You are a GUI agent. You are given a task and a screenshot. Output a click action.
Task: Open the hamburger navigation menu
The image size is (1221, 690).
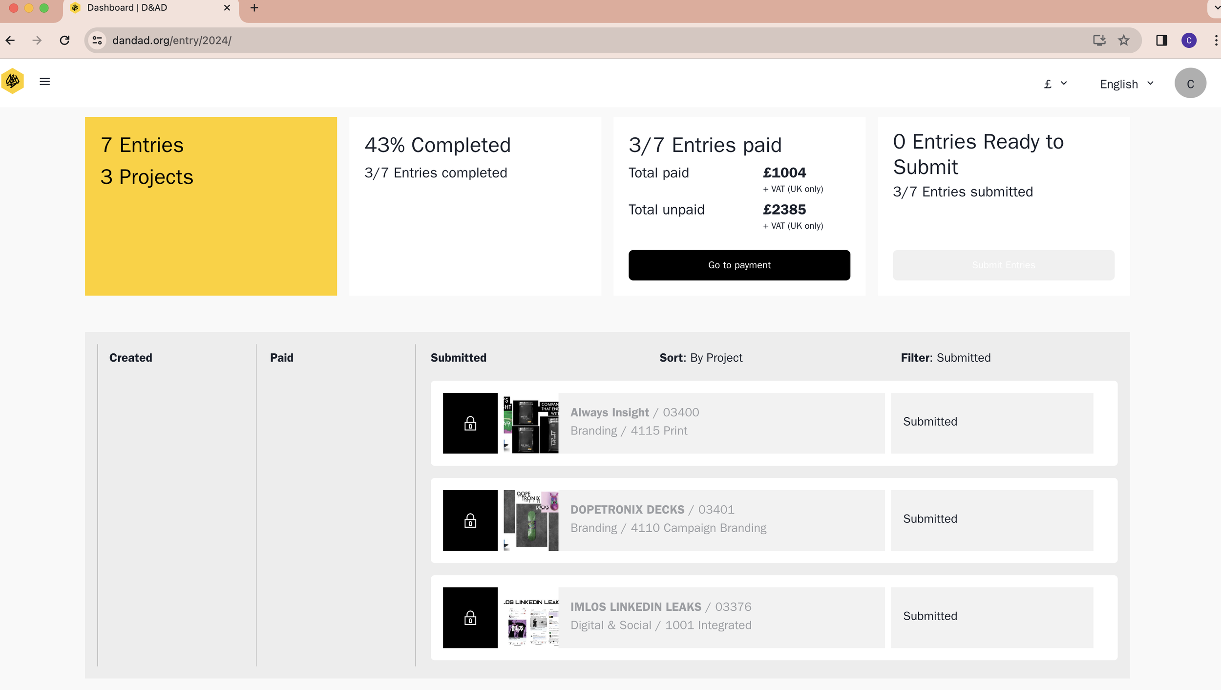click(x=44, y=82)
